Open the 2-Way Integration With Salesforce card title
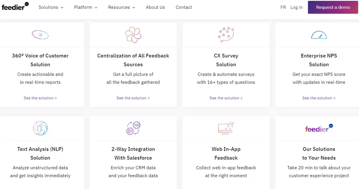359x189 pixels. [133, 153]
